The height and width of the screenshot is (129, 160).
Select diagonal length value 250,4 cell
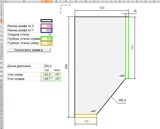(46, 66)
